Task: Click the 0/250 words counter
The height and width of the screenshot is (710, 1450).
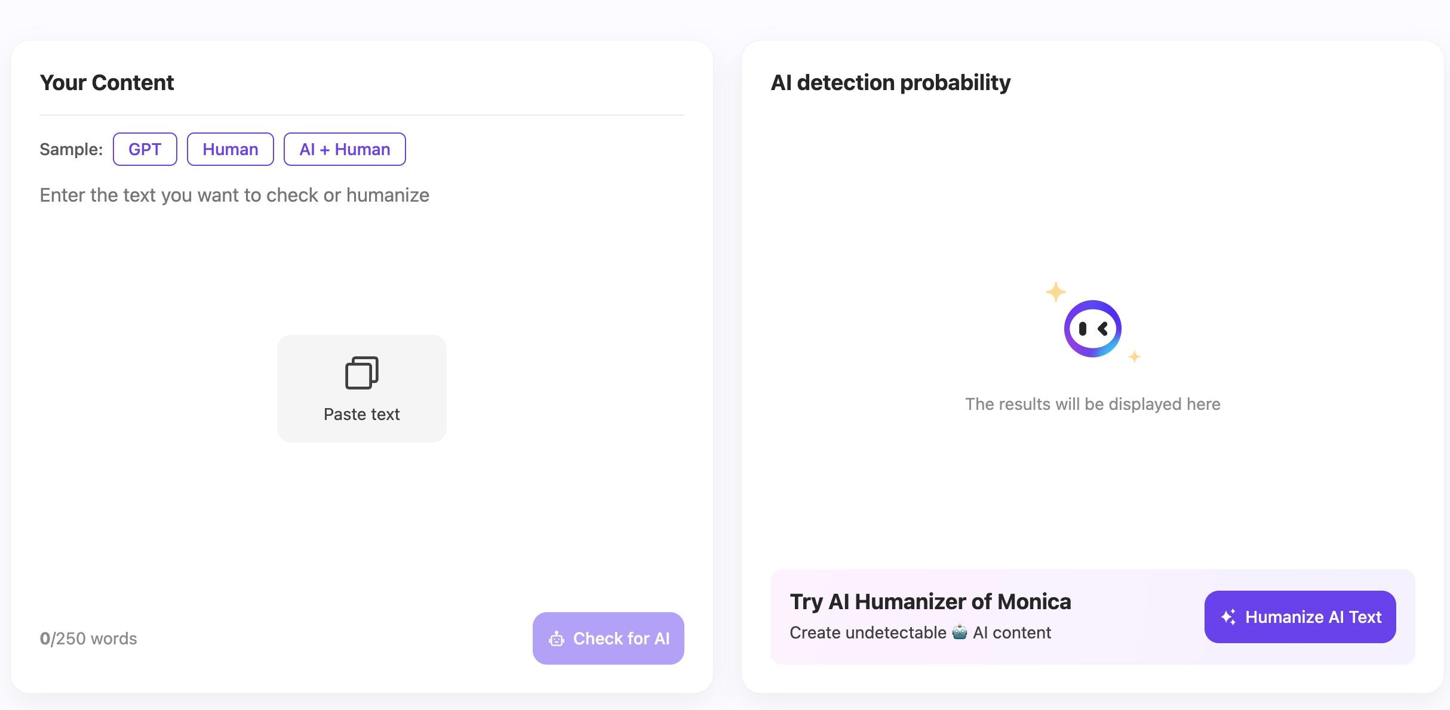Action: 88,638
